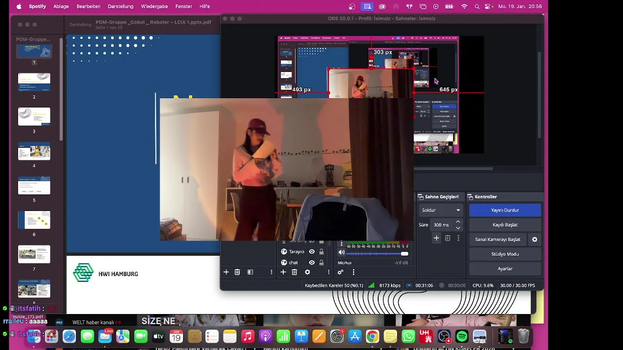Click Sanal Kamerayı Başlat button
This screenshot has height=350, width=623.
tap(497, 239)
